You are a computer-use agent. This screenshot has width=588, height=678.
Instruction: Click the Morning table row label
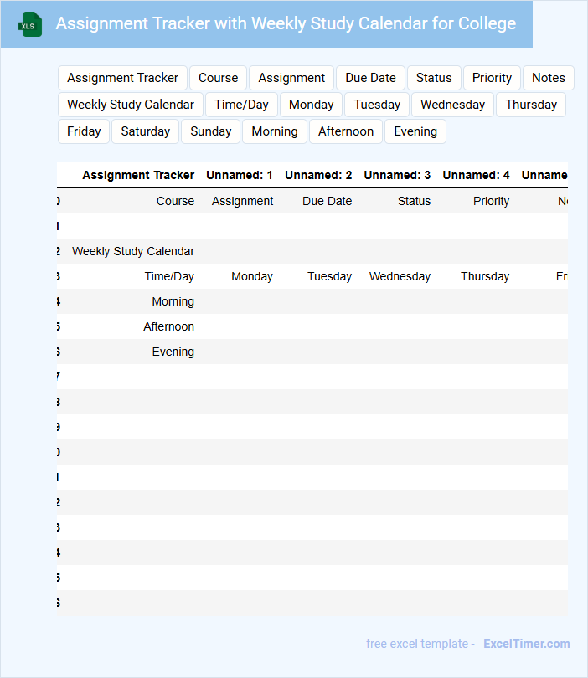coord(173,301)
